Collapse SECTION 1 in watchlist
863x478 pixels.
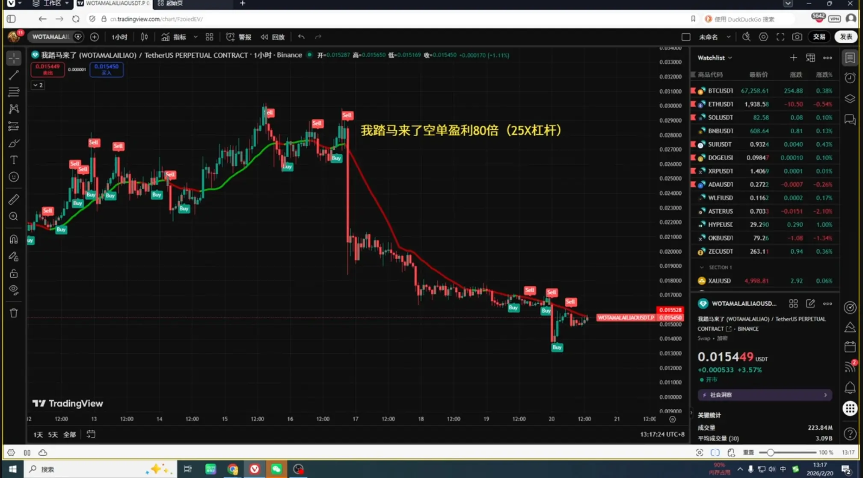(702, 267)
